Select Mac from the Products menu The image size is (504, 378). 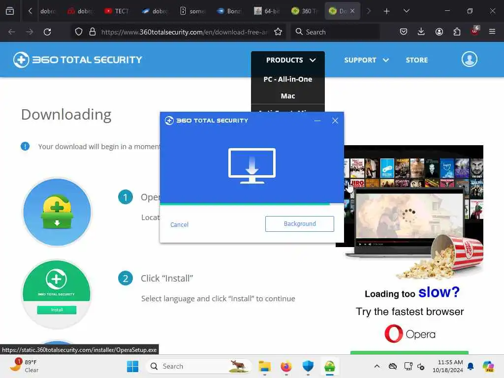287,96
